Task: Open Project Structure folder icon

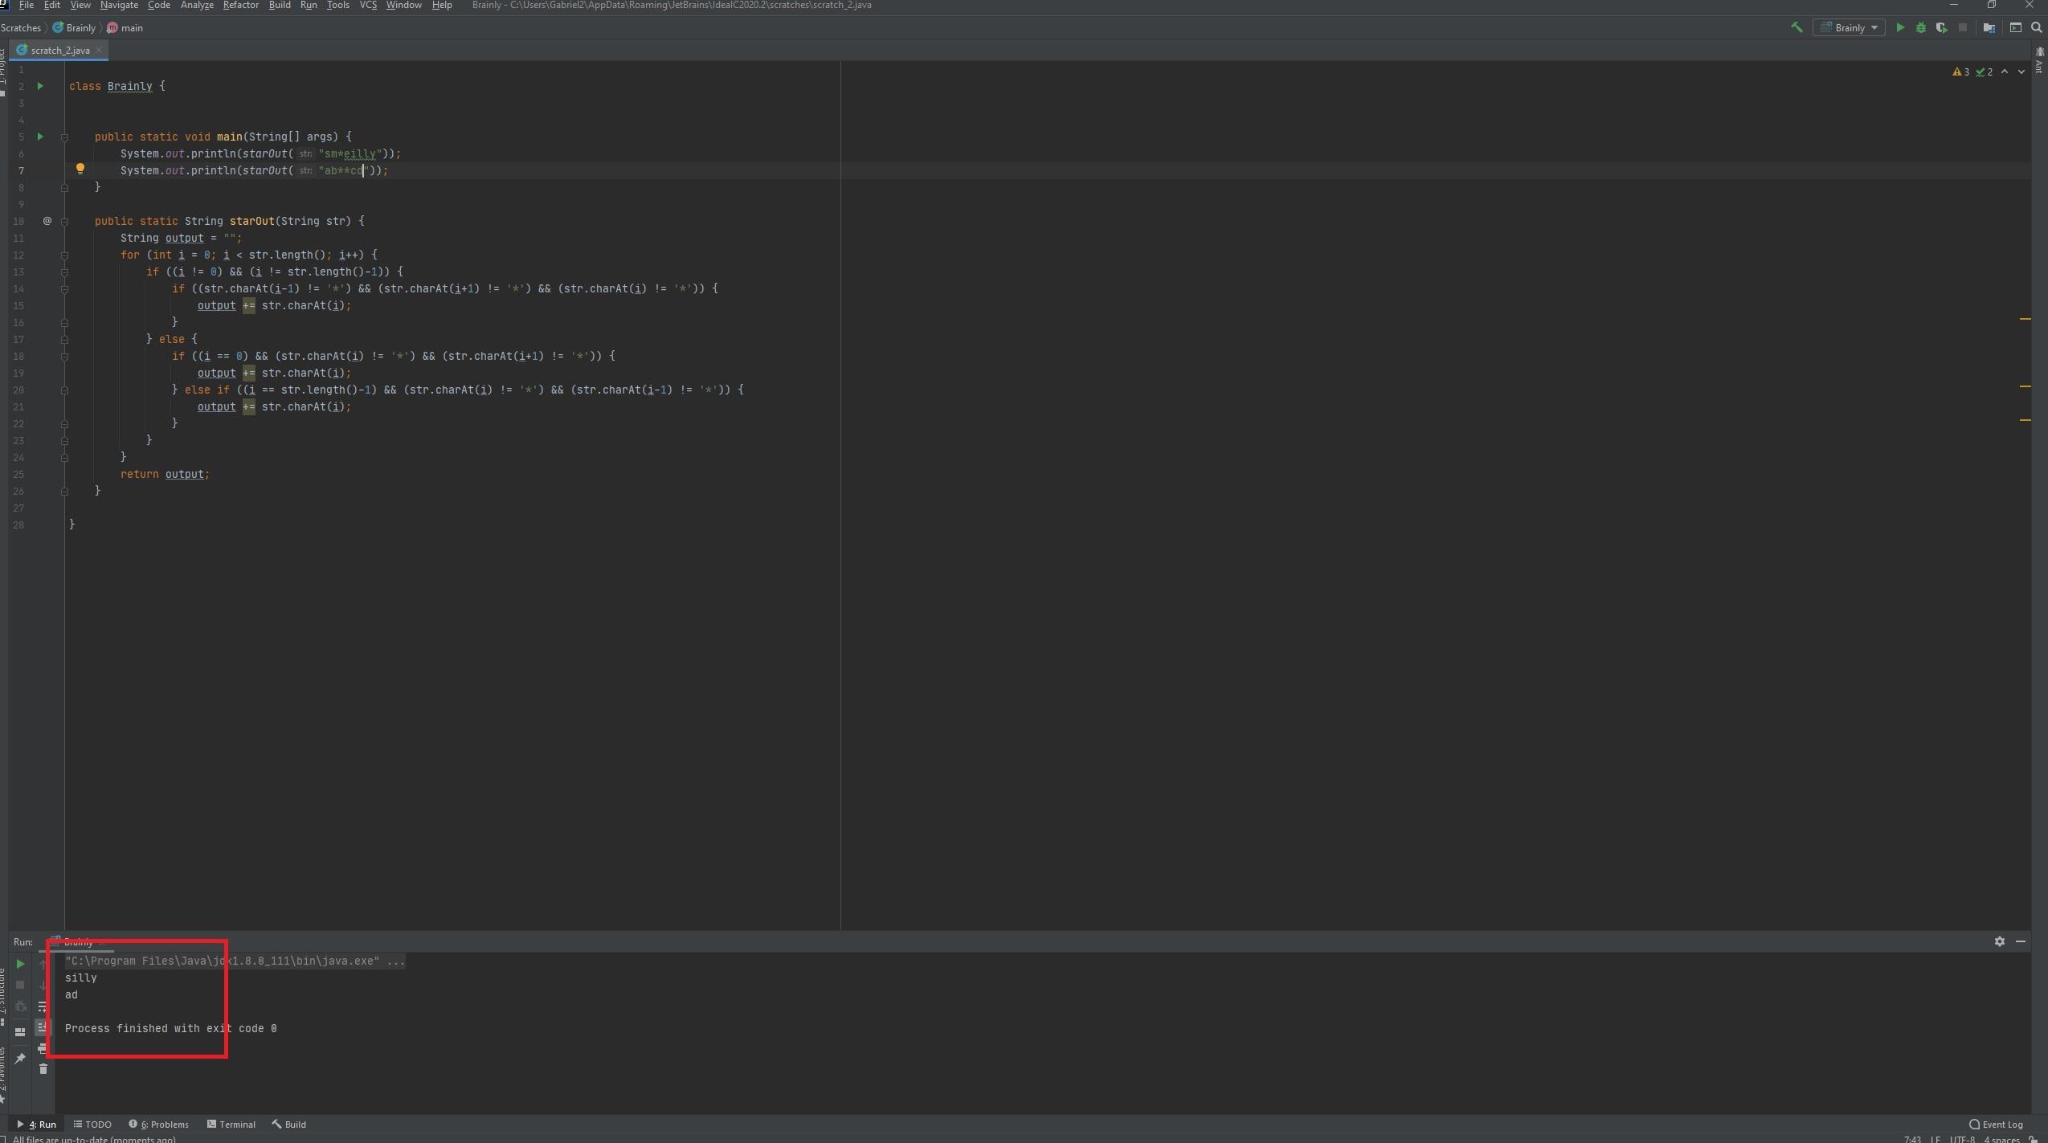Action: pyautogui.click(x=1989, y=27)
